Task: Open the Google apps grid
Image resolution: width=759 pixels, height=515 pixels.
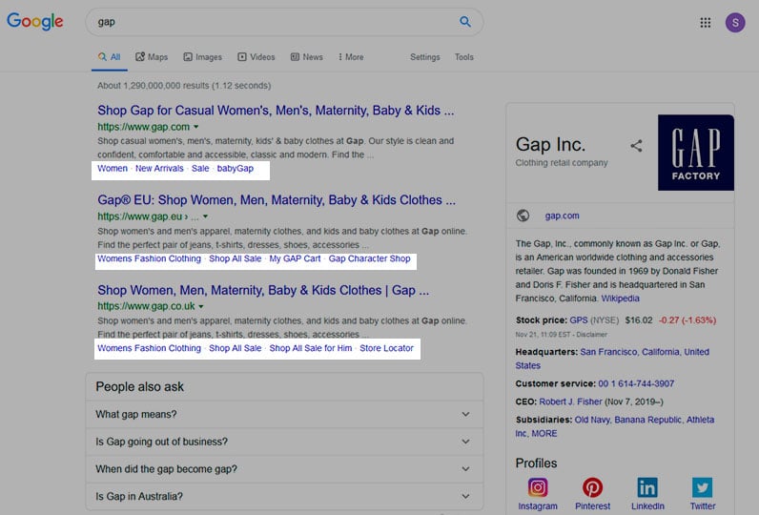Action: pos(706,22)
